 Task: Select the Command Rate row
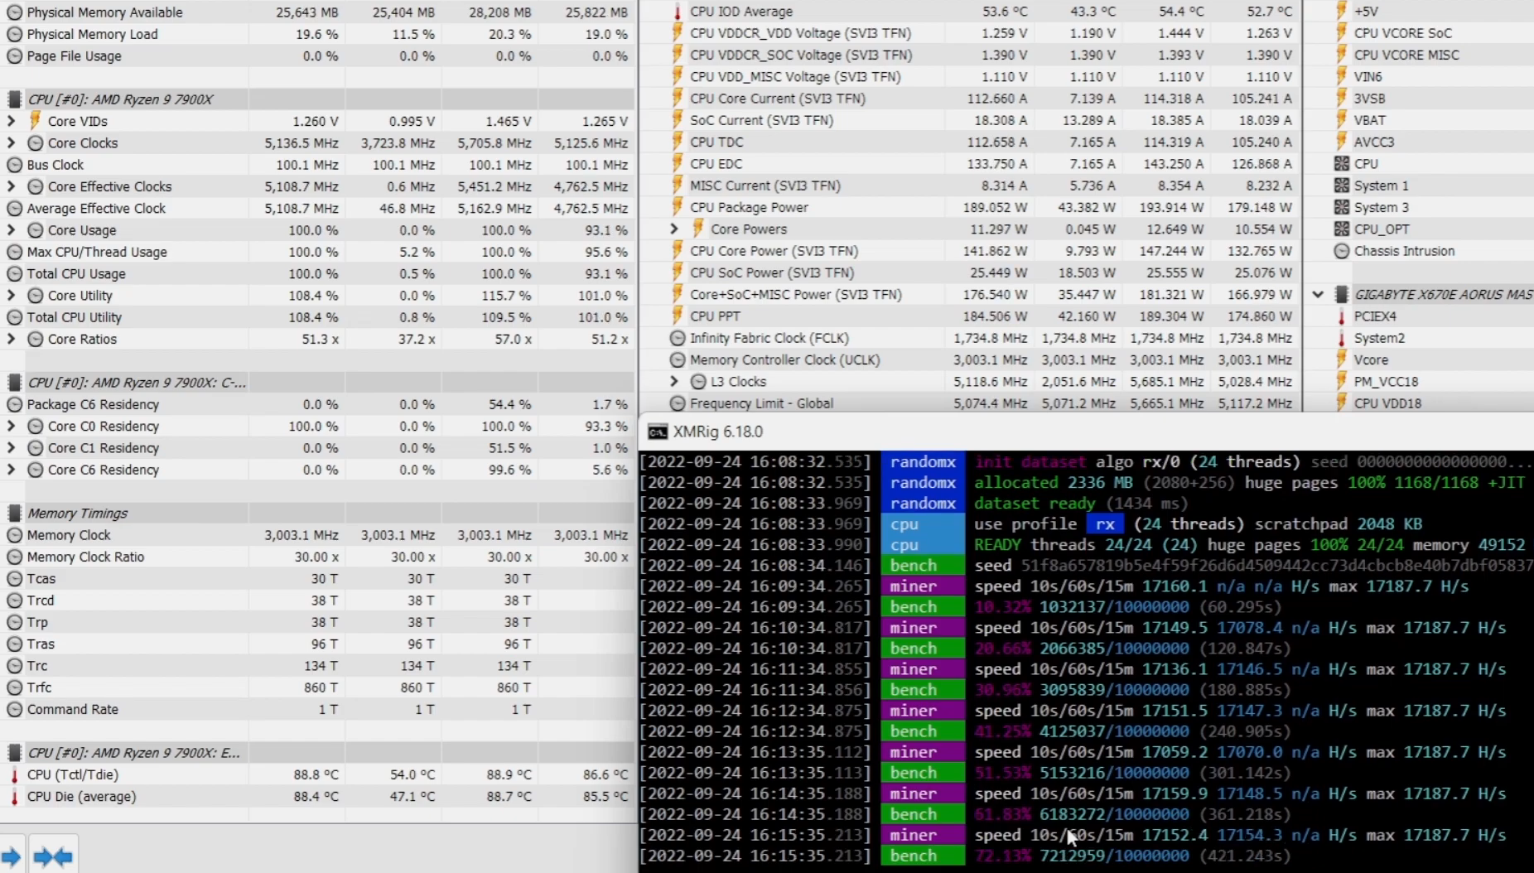point(318,709)
